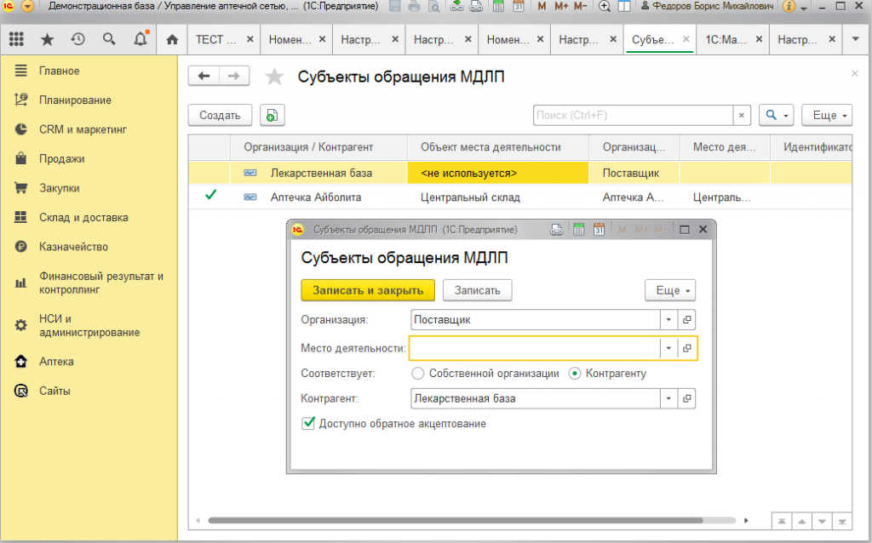Viewport: 872px width, 543px height.
Task: Click the zoom magnifier plus icon
Action: (605, 7)
